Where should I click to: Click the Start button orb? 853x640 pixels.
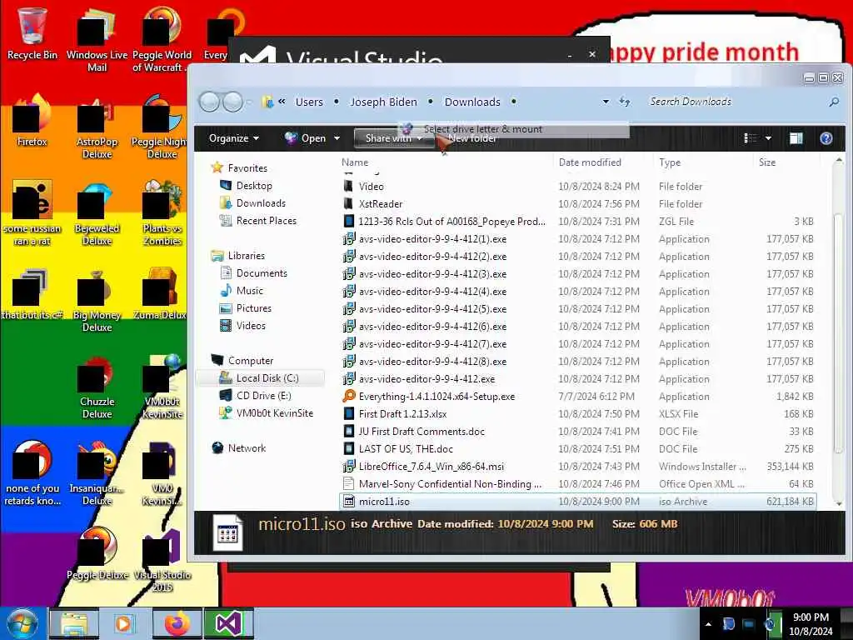[22, 623]
